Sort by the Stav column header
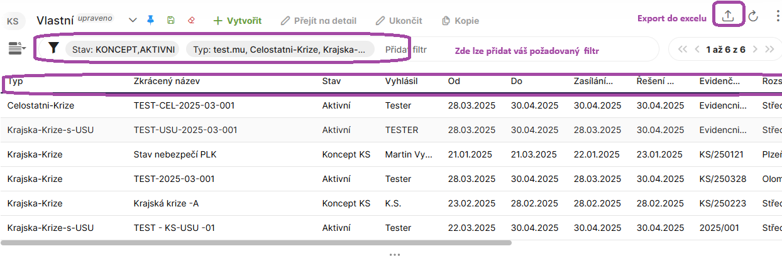This screenshot has width=782, height=256. tap(331, 82)
